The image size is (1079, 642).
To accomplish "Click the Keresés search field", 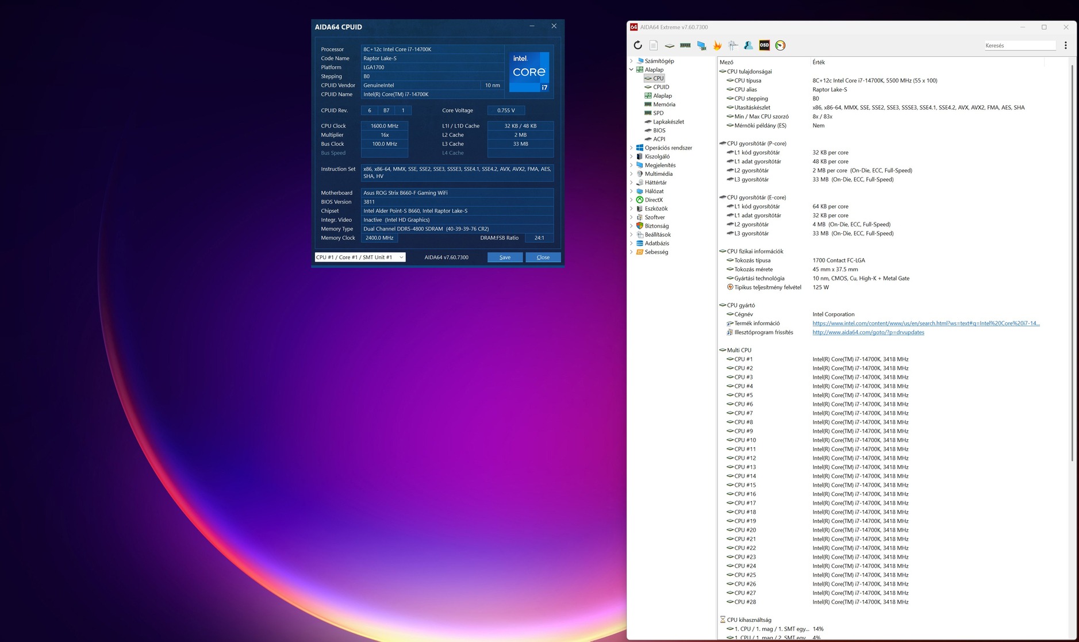I will point(1020,45).
